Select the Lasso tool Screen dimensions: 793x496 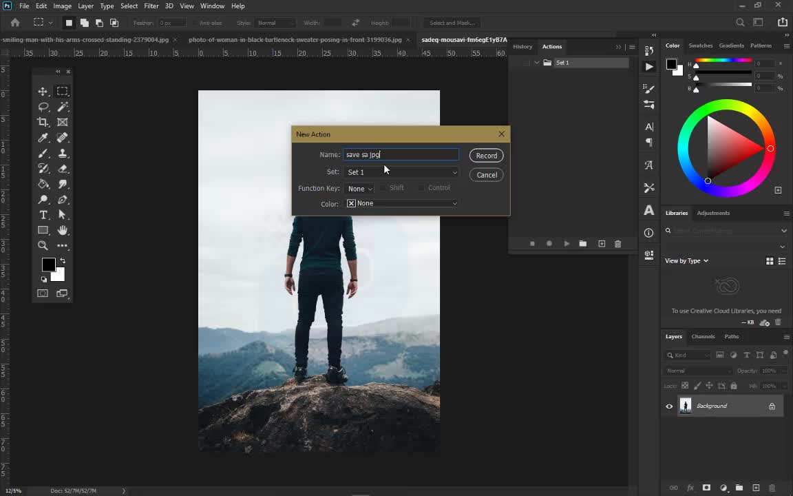[43, 107]
